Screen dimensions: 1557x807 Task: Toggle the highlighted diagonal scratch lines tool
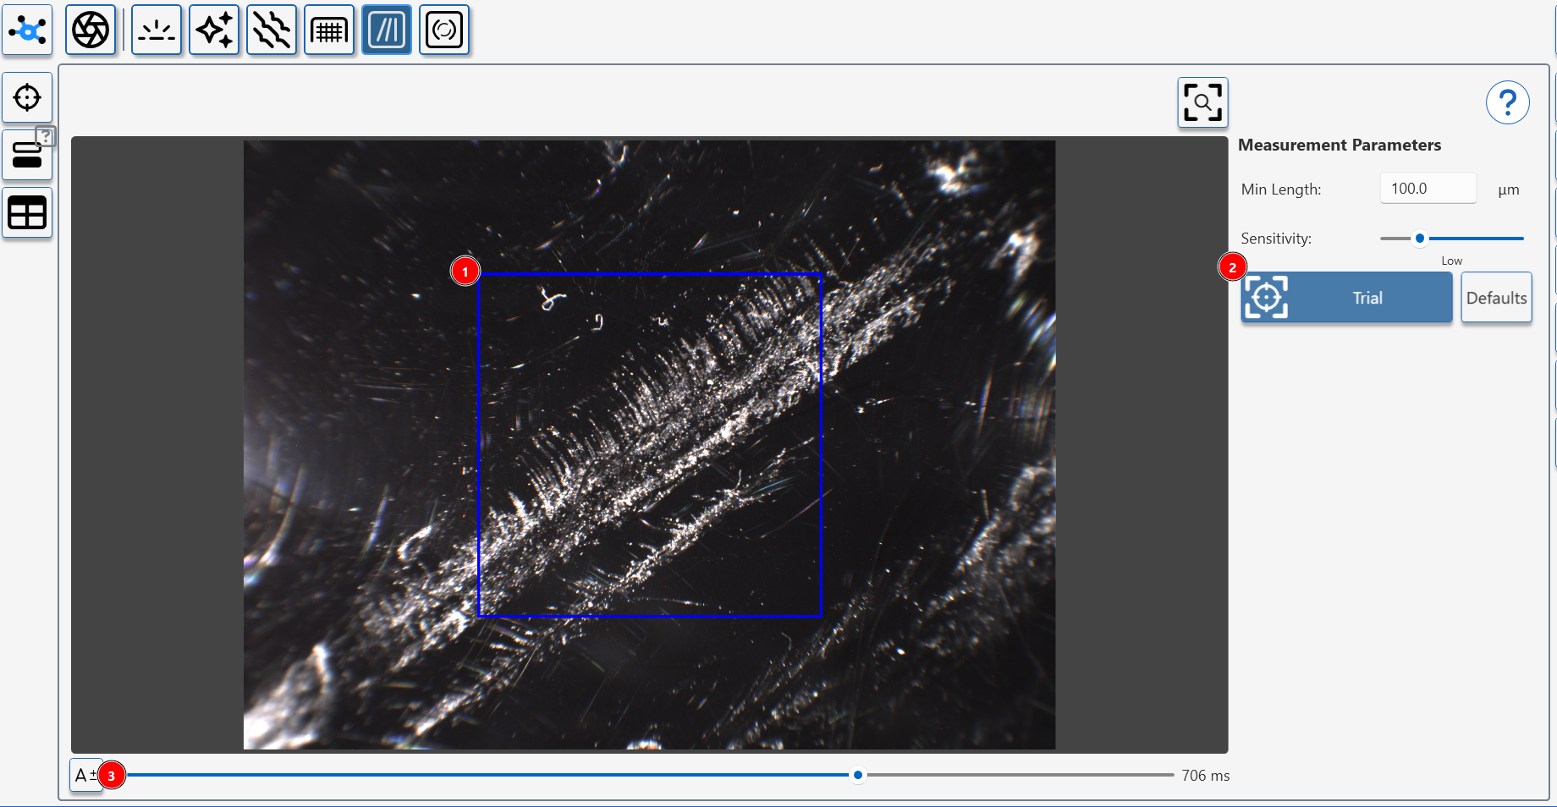click(x=387, y=30)
